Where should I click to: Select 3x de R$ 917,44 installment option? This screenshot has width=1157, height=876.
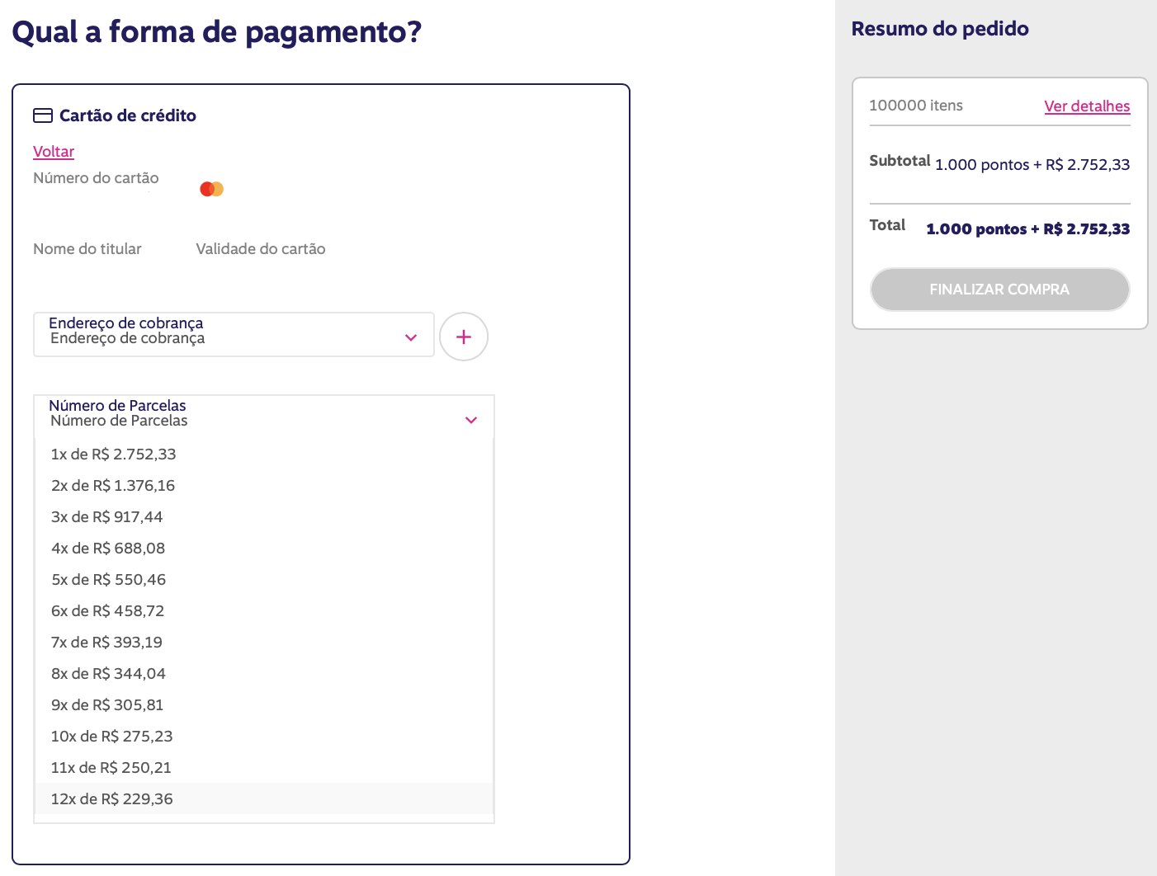pyautogui.click(x=264, y=517)
